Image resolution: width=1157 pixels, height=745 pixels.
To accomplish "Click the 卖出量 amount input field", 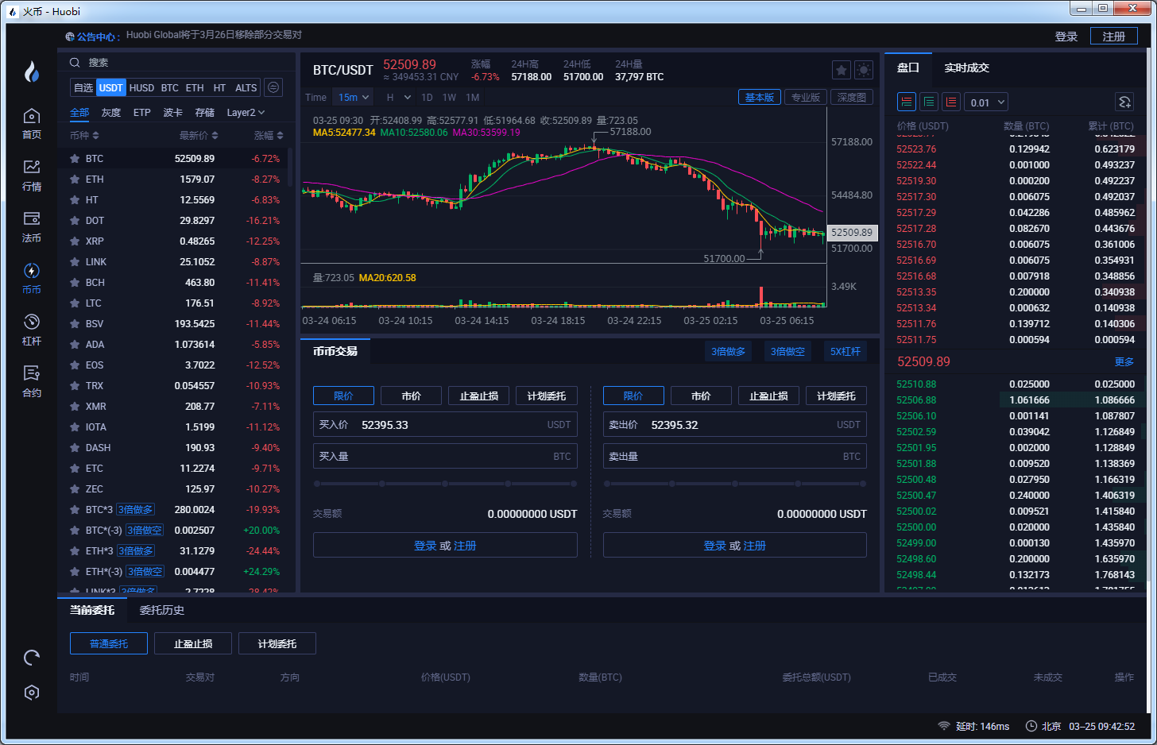I will tap(735, 456).
